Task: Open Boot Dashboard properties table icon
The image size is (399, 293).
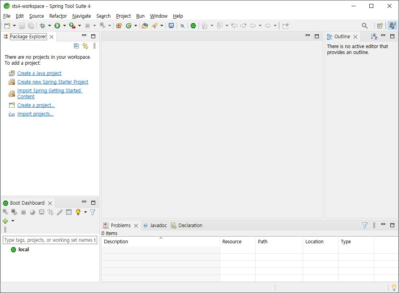Action: (x=69, y=212)
